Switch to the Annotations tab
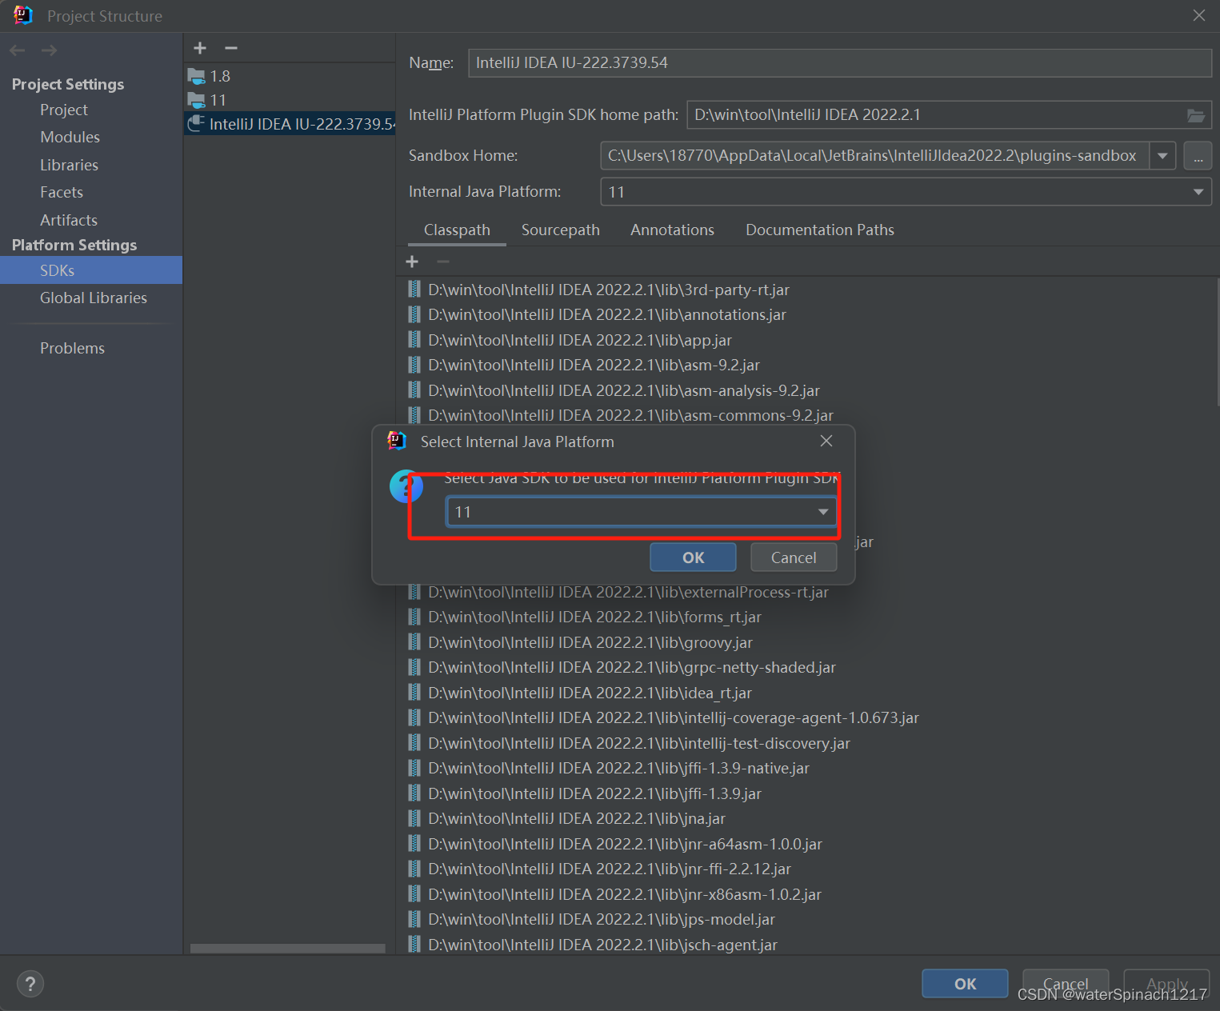 click(x=672, y=230)
